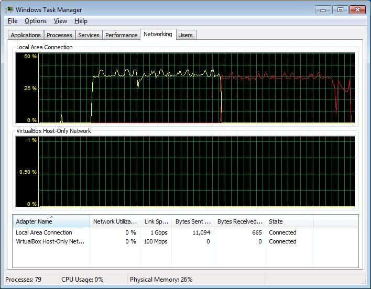
Task: Sort by Bytes Received column header
Action: click(x=240, y=221)
